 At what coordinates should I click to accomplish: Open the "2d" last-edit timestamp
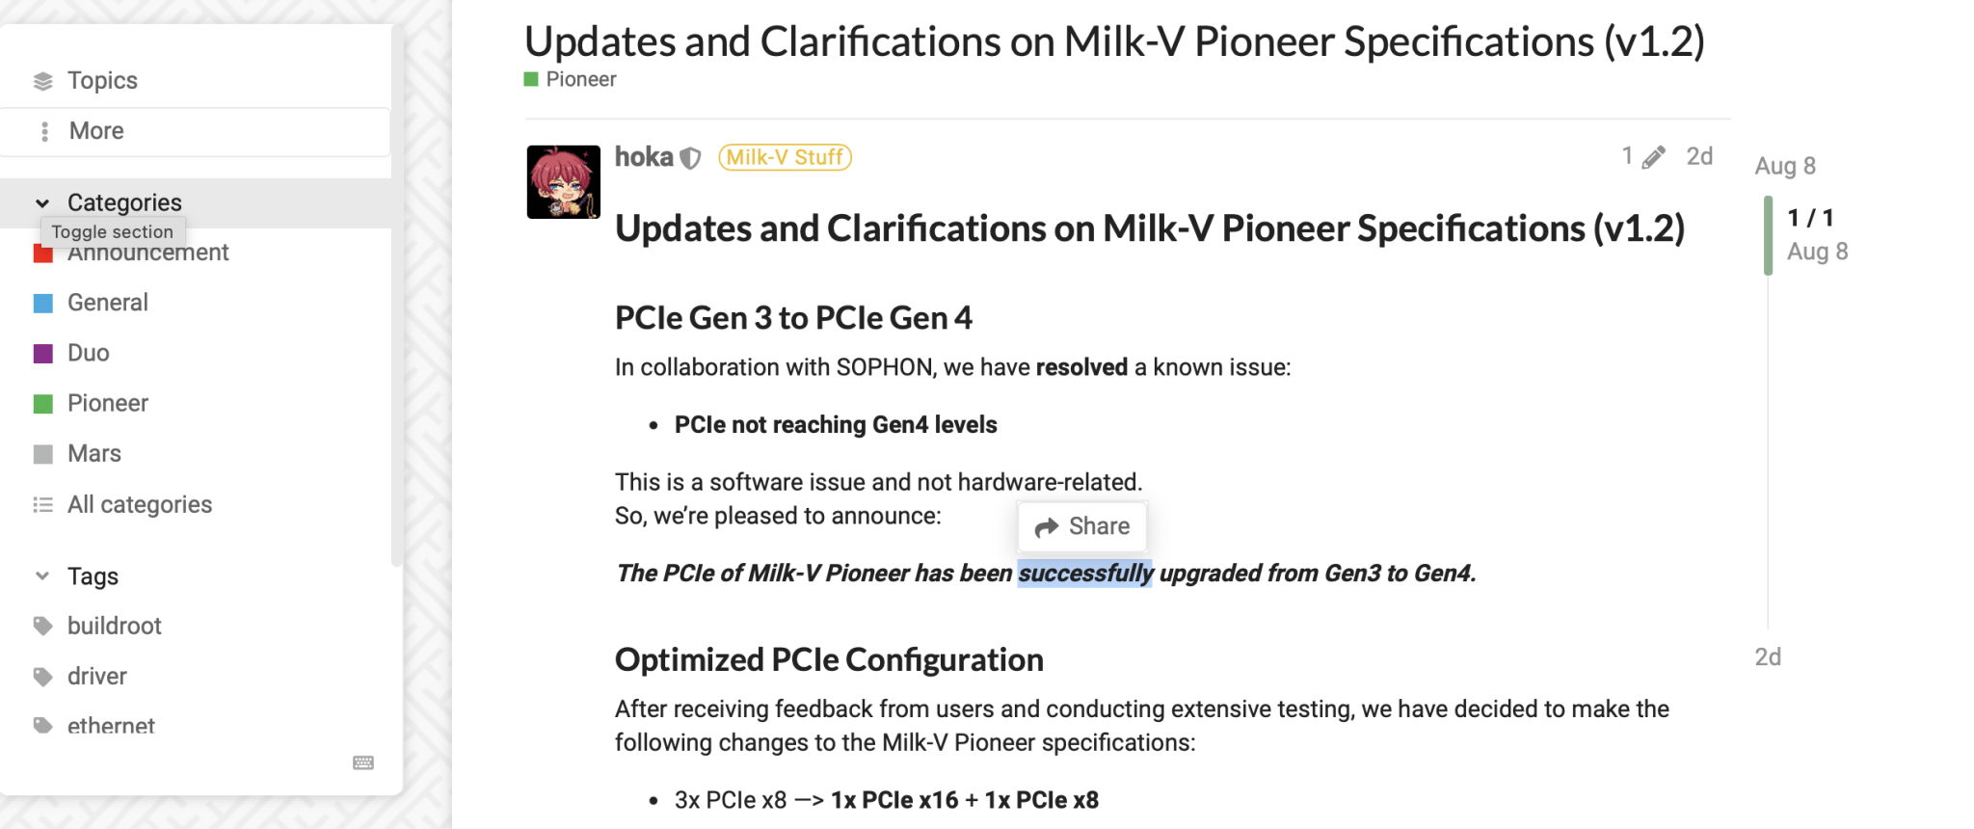pyautogui.click(x=1699, y=155)
